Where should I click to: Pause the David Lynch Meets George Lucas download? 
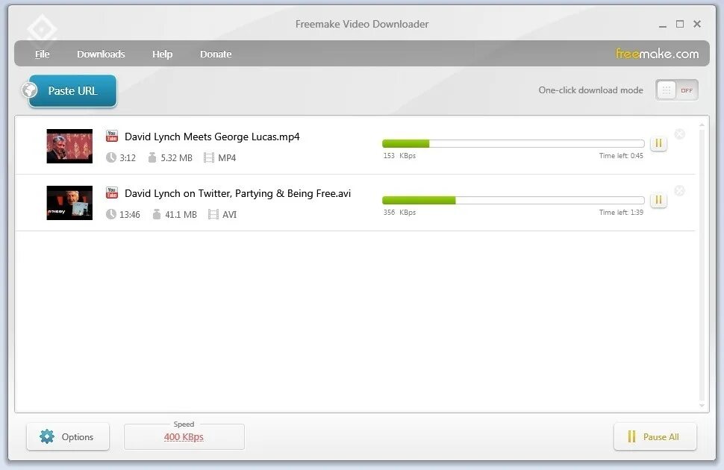click(x=658, y=143)
